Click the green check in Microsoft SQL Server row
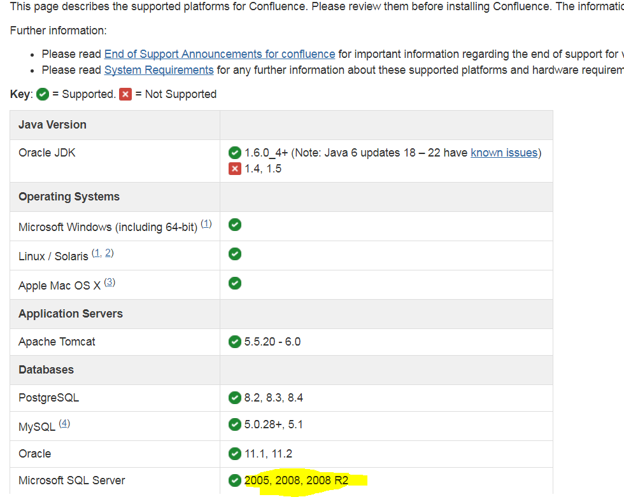 point(235,480)
